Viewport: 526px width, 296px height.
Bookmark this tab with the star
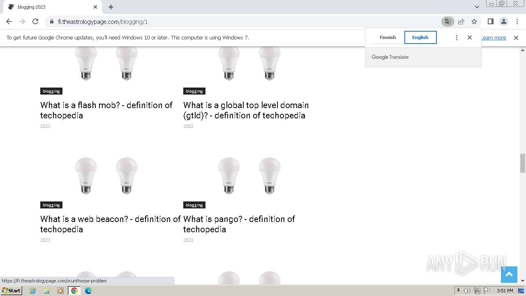coord(474,21)
